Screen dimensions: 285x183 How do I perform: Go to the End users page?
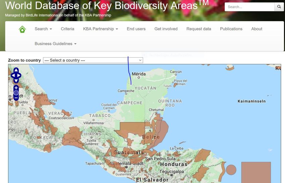tap(136, 29)
